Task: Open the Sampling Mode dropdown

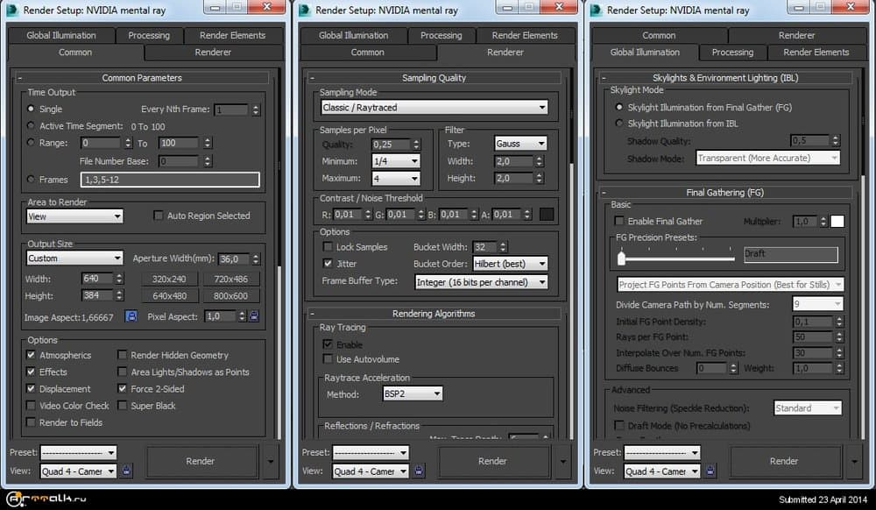Action: [x=435, y=107]
